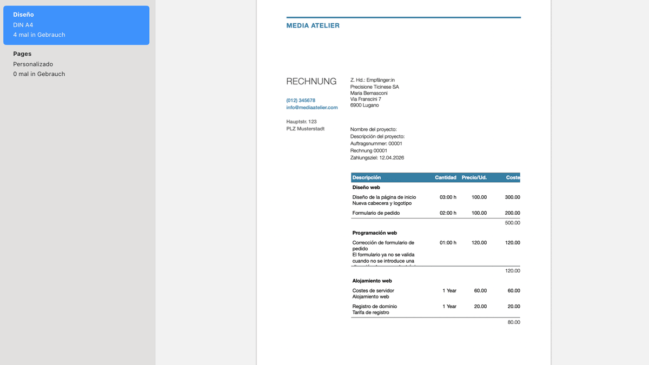
Task: Click the "Zahlungsziel: 12.04.2026" line
Action: (x=378, y=157)
